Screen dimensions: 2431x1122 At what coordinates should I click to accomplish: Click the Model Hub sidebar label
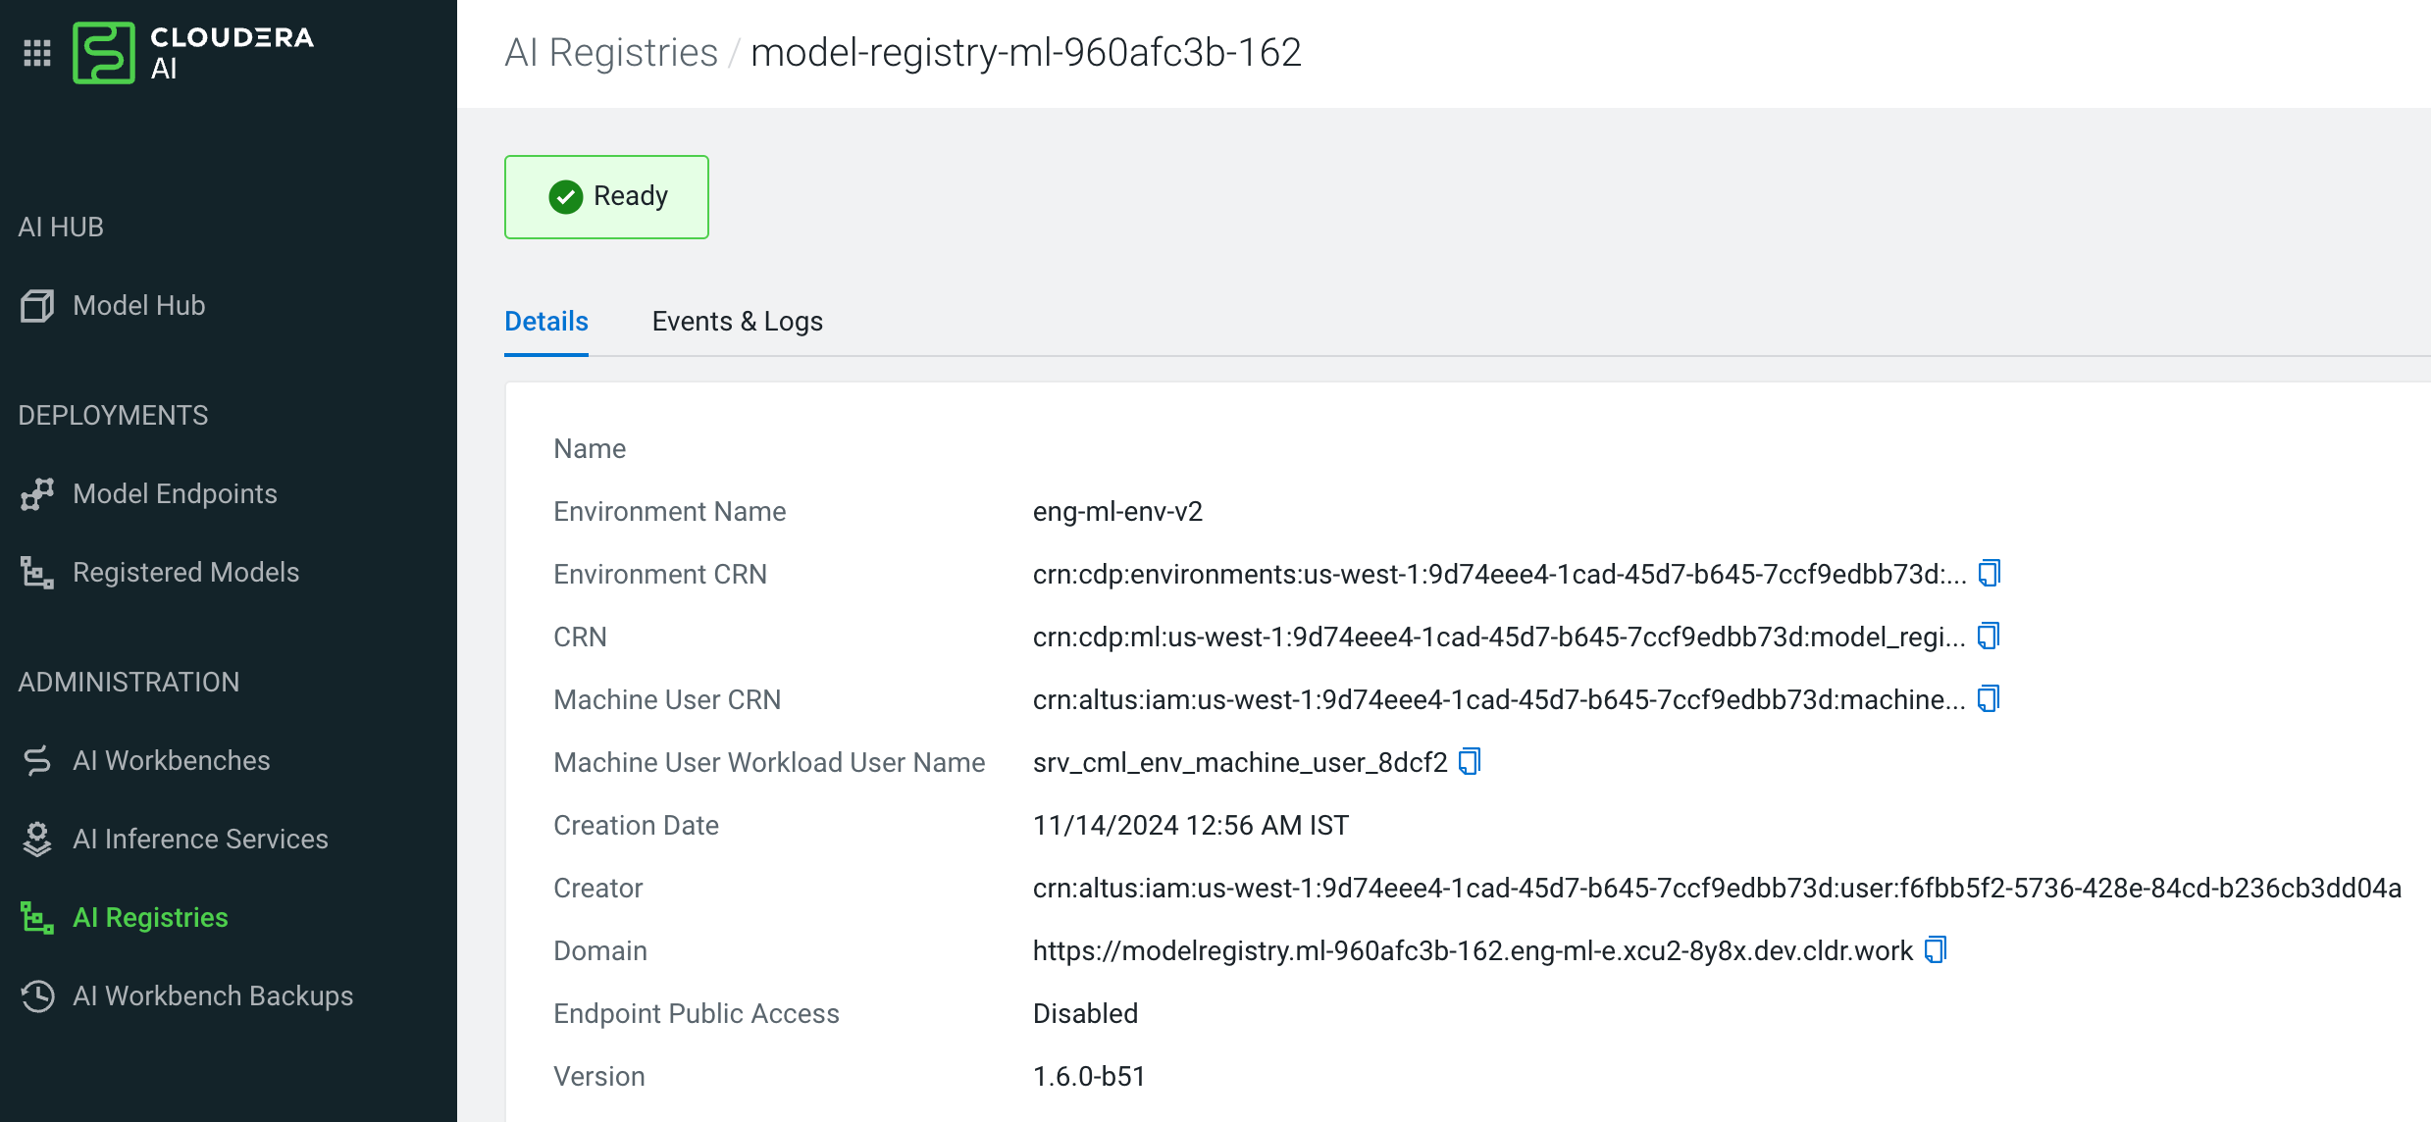pos(138,306)
